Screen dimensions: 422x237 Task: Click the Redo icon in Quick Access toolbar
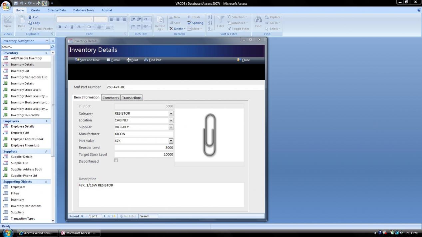29,3
